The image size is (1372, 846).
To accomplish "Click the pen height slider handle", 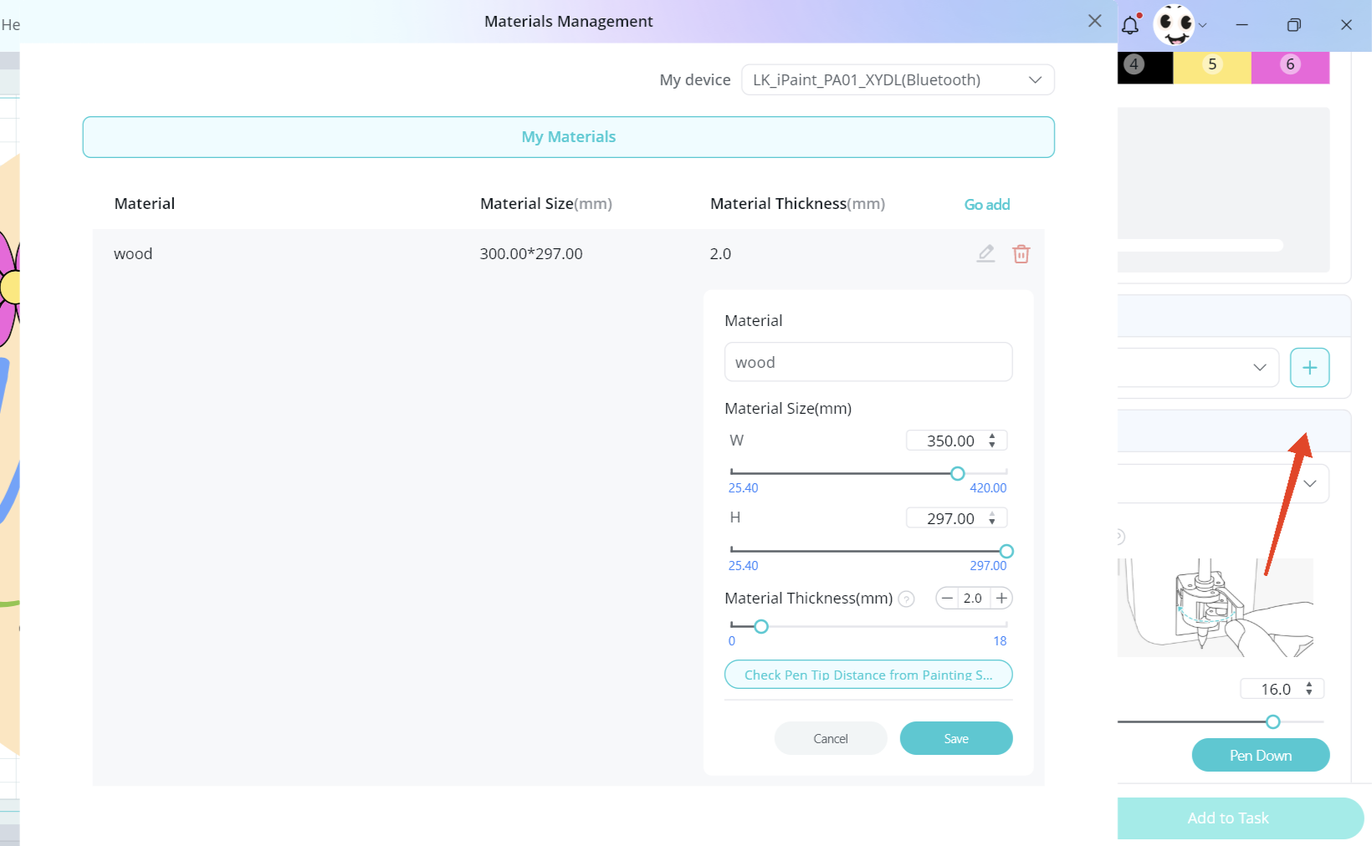I will point(1273,721).
